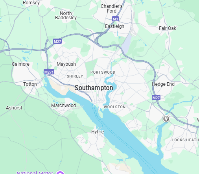
Task: Click the Hythe place label
Action: pos(98,132)
